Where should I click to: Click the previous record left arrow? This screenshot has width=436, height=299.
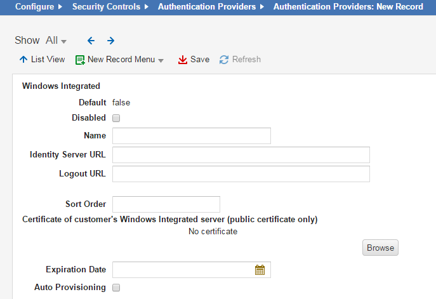coord(91,41)
